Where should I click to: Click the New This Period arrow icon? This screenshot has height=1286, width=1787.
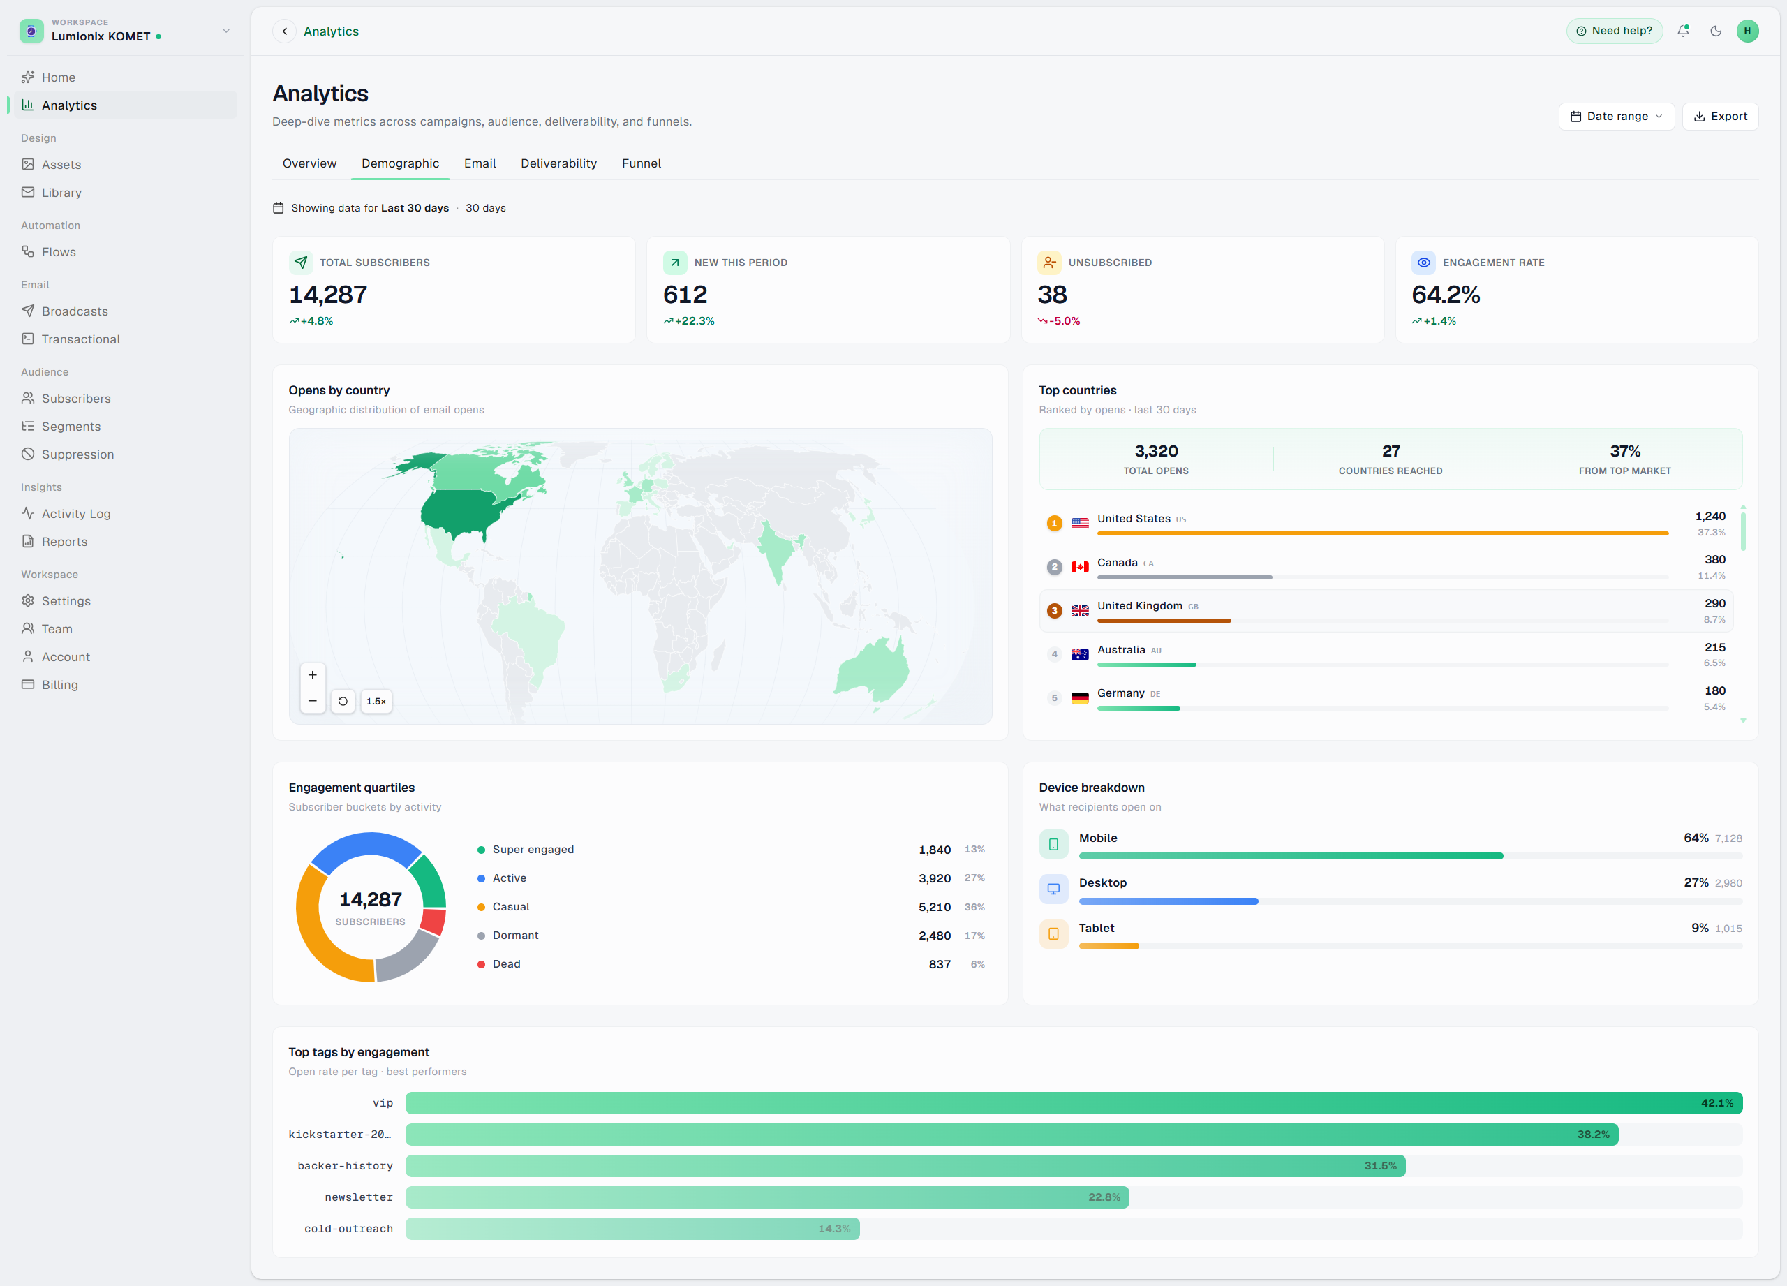pyautogui.click(x=675, y=263)
